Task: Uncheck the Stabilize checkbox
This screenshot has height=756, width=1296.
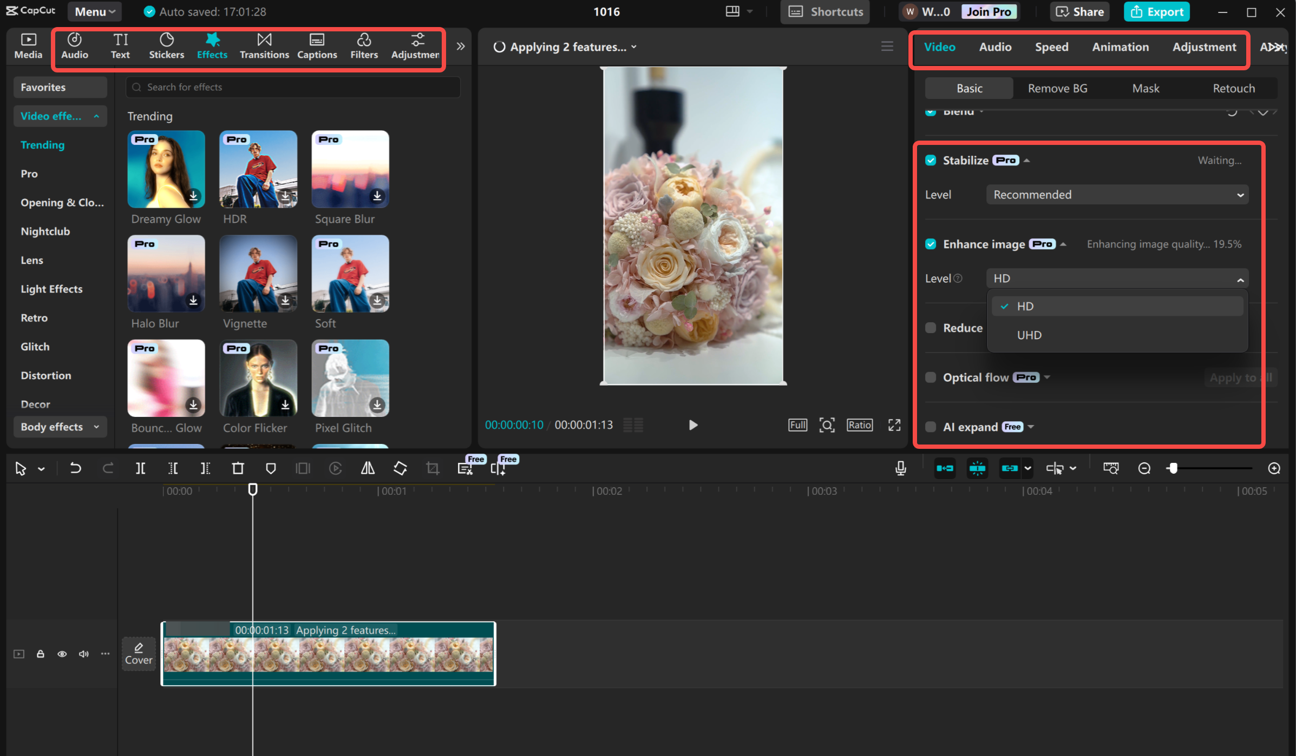Action: coord(931,160)
